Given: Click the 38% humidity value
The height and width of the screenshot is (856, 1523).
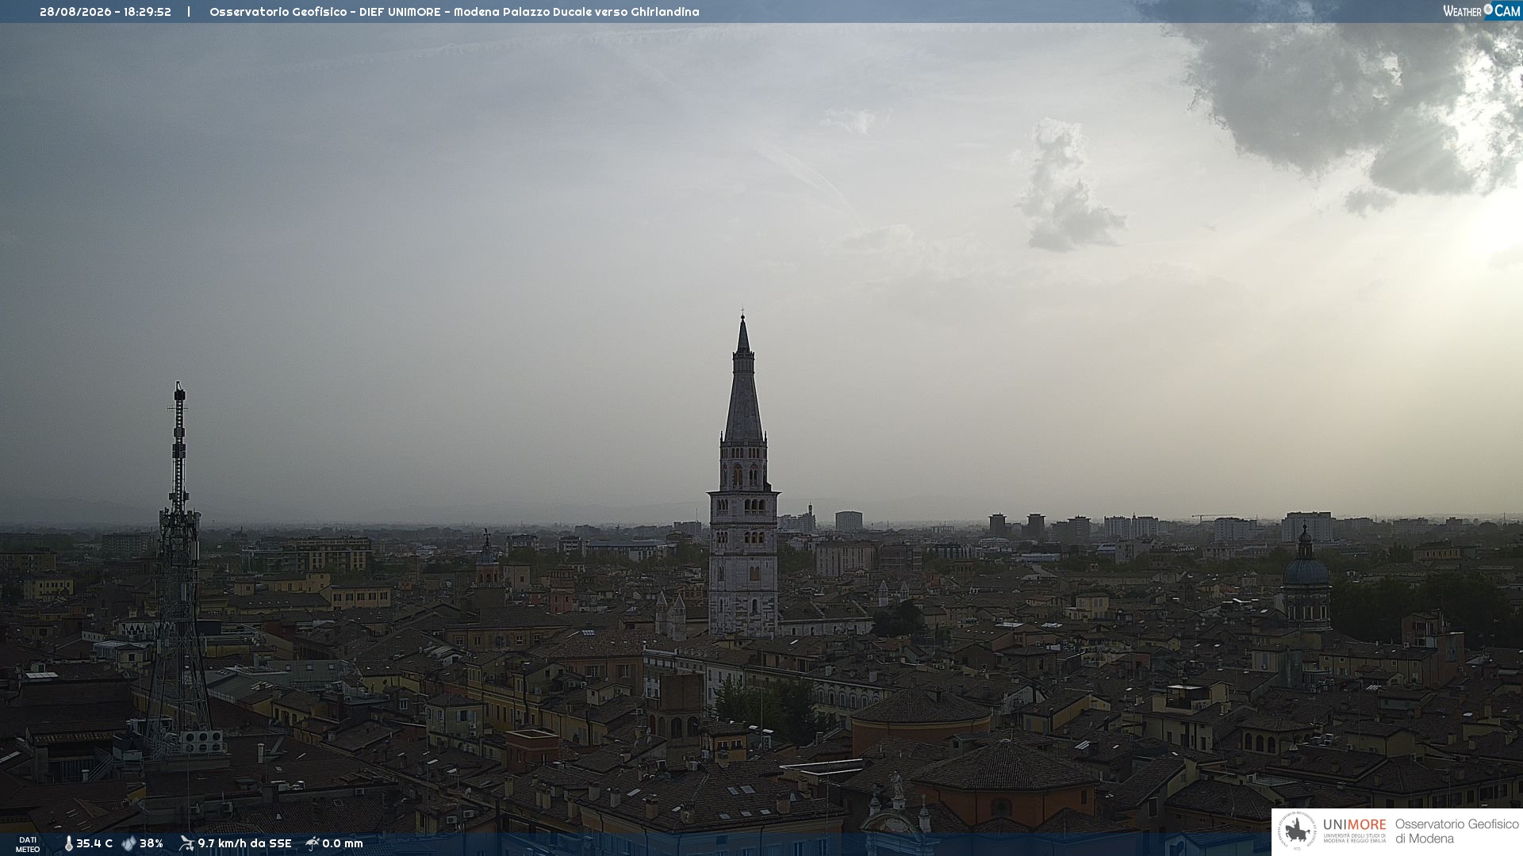Looking at the screenshot, I should click(x=152, y=844).
